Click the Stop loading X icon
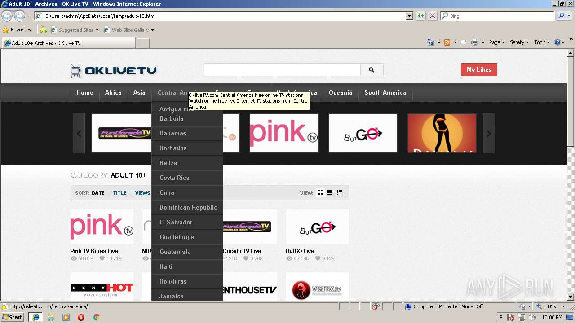 pos(433,16)
